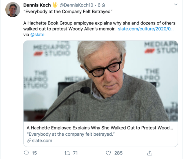Retweet this tweet using the arrows icon
Image resolution: width=183 pixels, height=159 pixels.
[x=67, y=153]
